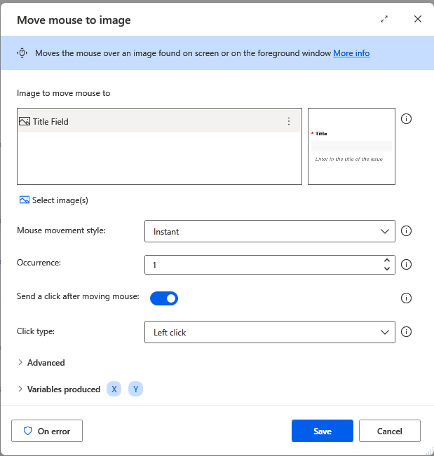
Task: Show info for Send a click option
Action: click(406, 298)
